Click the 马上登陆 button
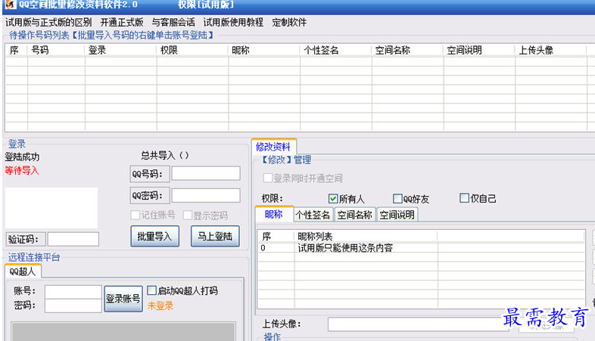This screenshot has width=595, height=341. (x=215, y=236)
